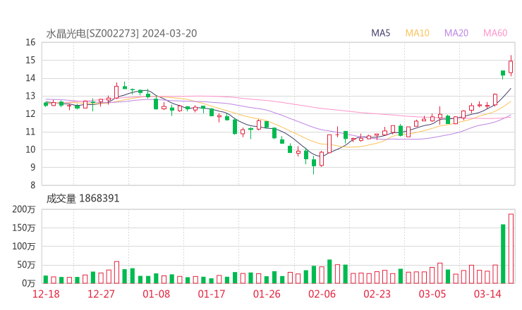Screen dimensions: 522x310
Task: Select the tall red candle after the 02-06 low
Action: pos(329,144)
